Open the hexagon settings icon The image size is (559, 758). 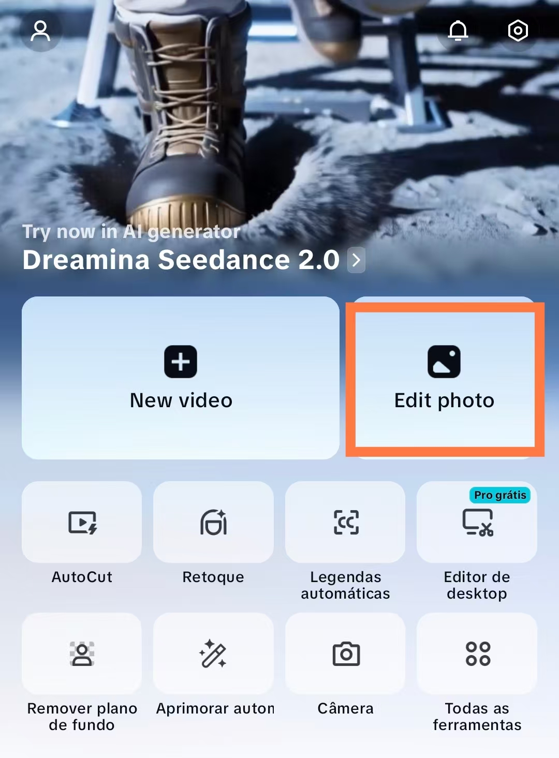point(518,31)
